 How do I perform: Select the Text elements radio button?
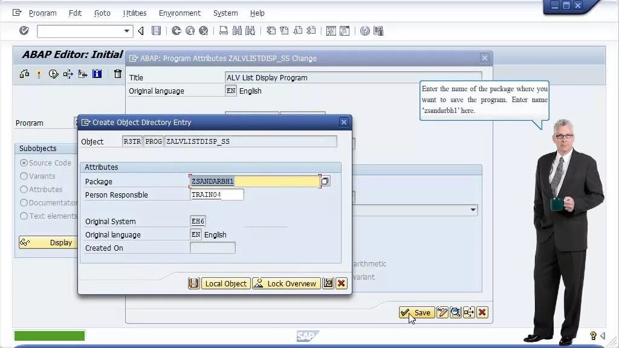tap(24, 216)
